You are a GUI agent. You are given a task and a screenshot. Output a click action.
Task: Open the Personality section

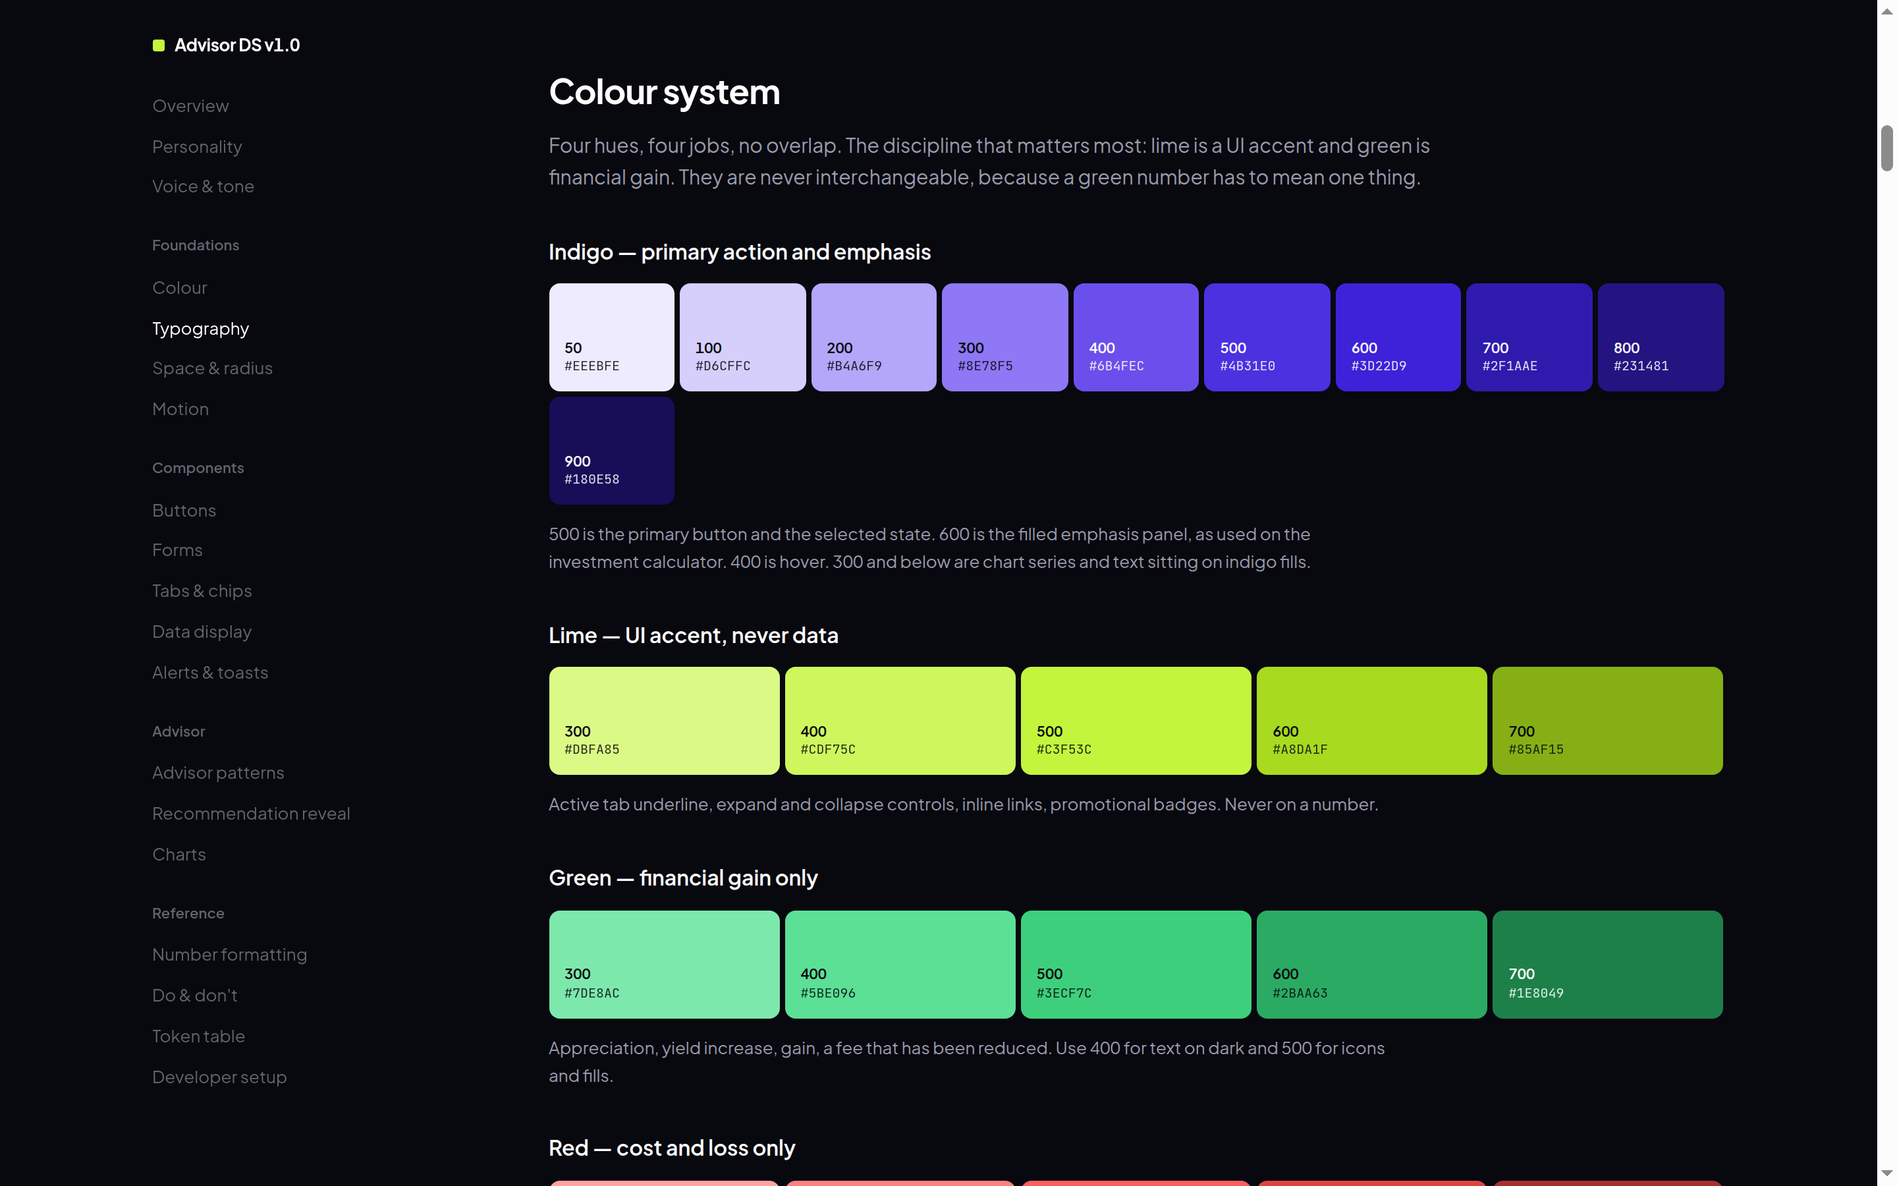click(197, 147)
